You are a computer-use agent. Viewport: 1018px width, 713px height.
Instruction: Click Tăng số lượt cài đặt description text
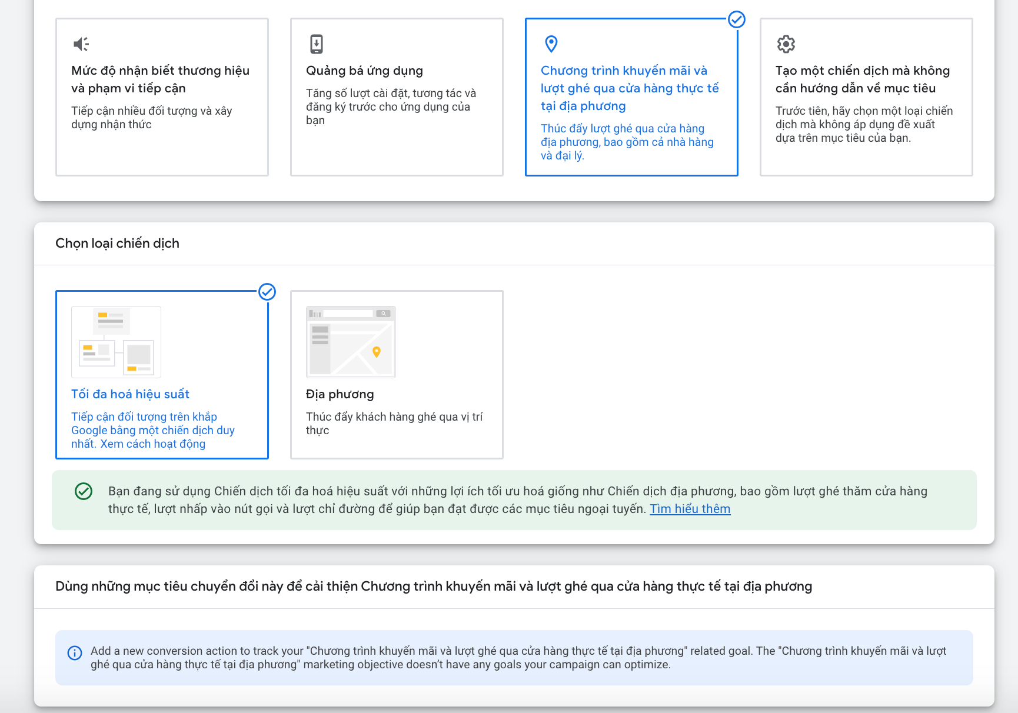[391, 106]
